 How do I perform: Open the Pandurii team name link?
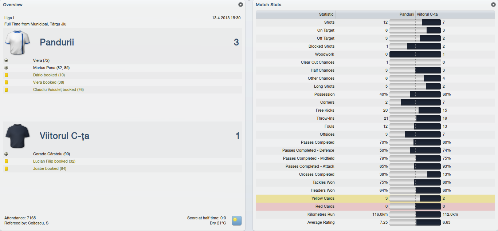click(x=57, y=42)
